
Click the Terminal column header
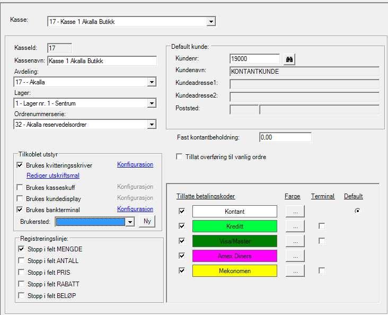point(323,196)
